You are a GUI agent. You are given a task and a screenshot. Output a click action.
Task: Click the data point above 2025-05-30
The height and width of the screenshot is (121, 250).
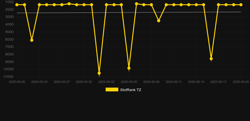84,5
